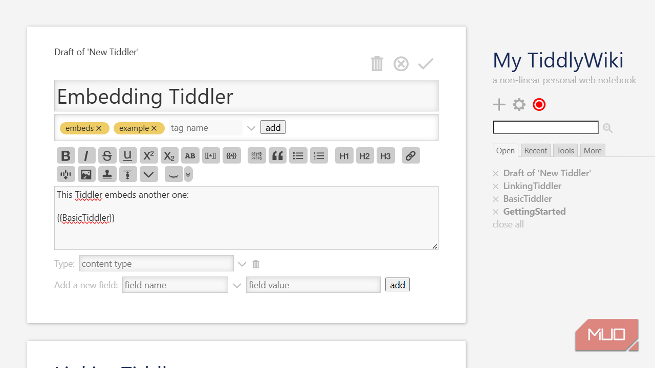Switch to the Recent tab
Image resolution: width=655 pixels, height=368 pixels.
coord(536,150)
